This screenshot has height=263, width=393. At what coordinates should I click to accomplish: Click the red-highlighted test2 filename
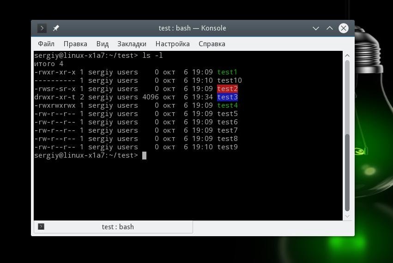click(x=227, y=89)
